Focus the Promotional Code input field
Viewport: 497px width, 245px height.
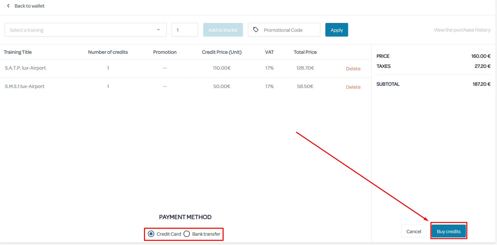point(288,30)
